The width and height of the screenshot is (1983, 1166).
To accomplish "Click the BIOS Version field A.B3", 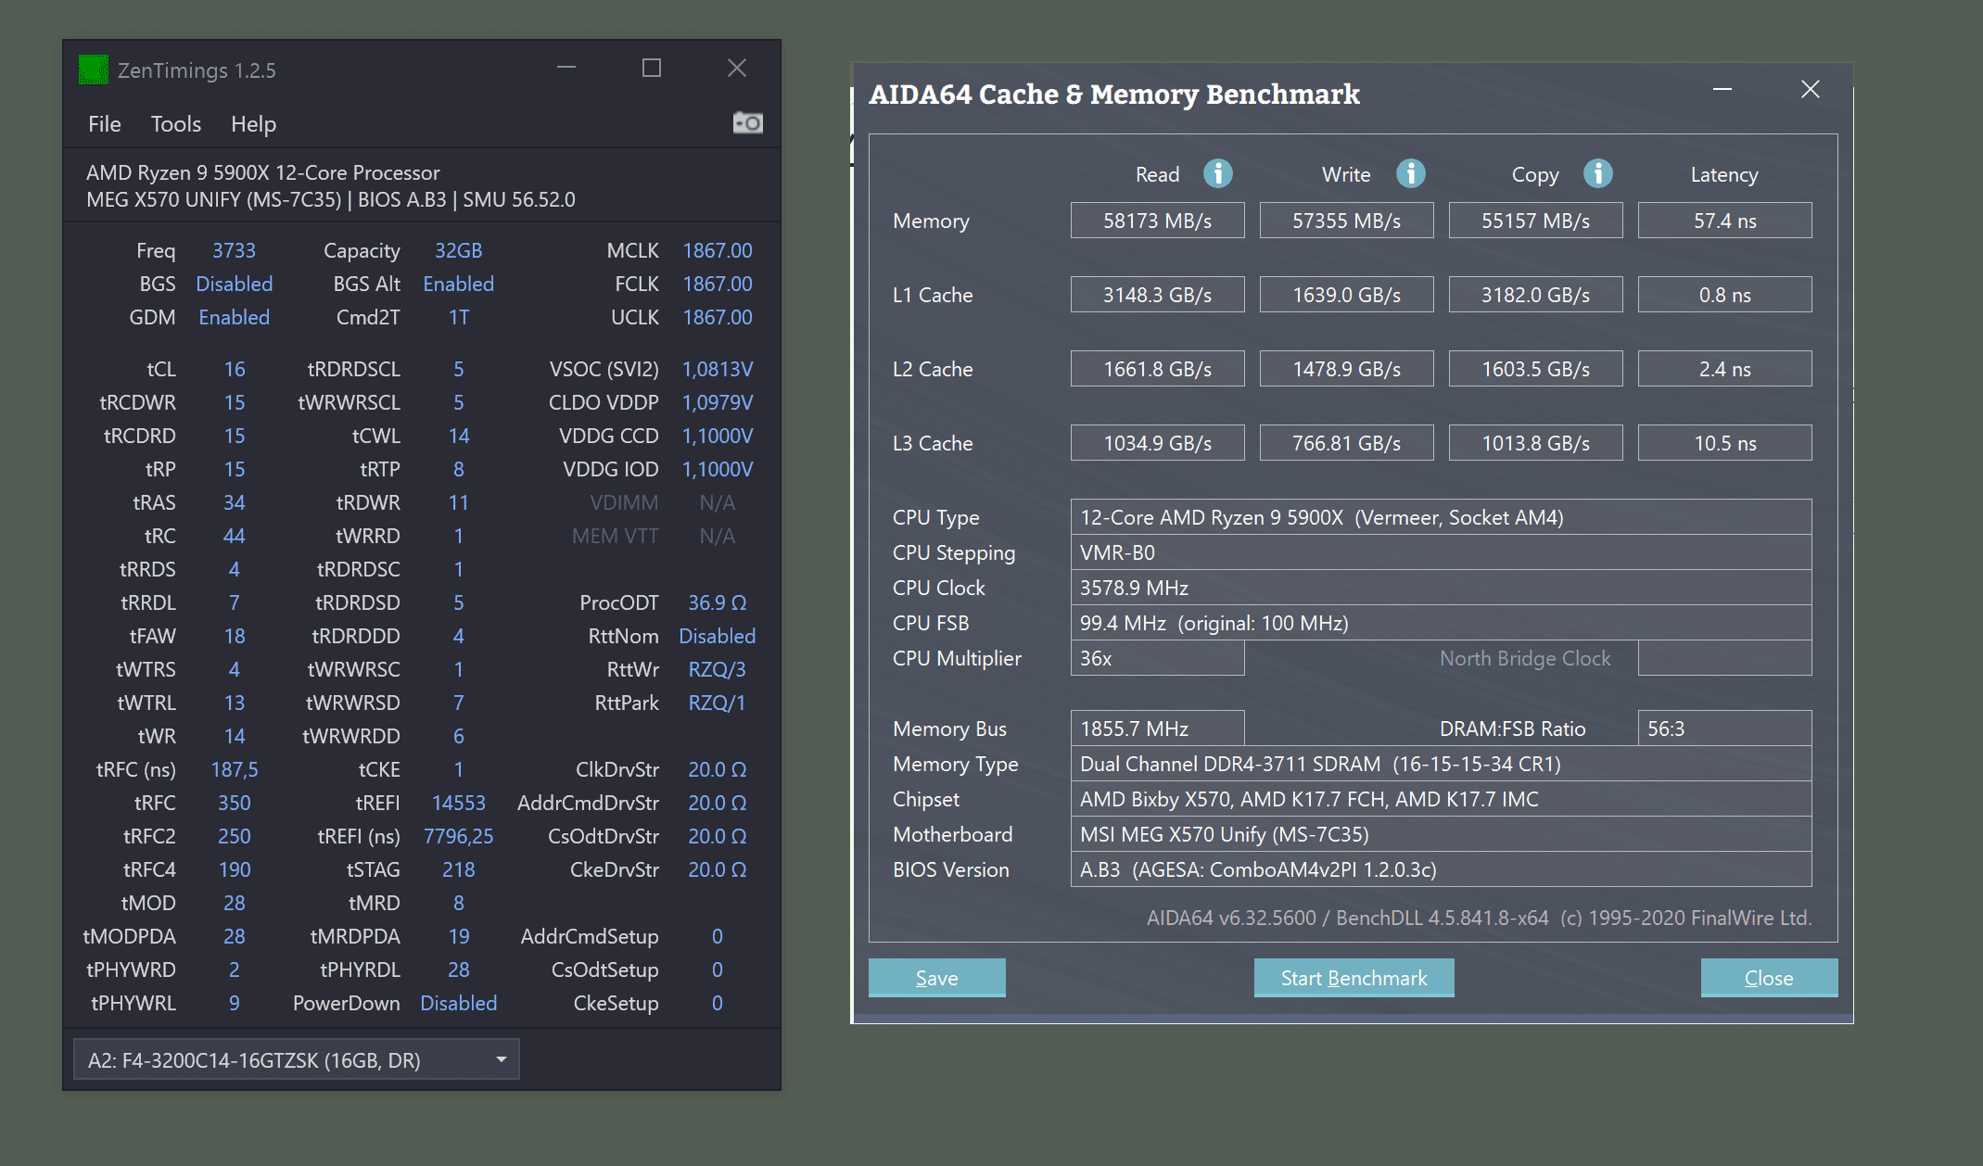I will tap(1441, 869).
